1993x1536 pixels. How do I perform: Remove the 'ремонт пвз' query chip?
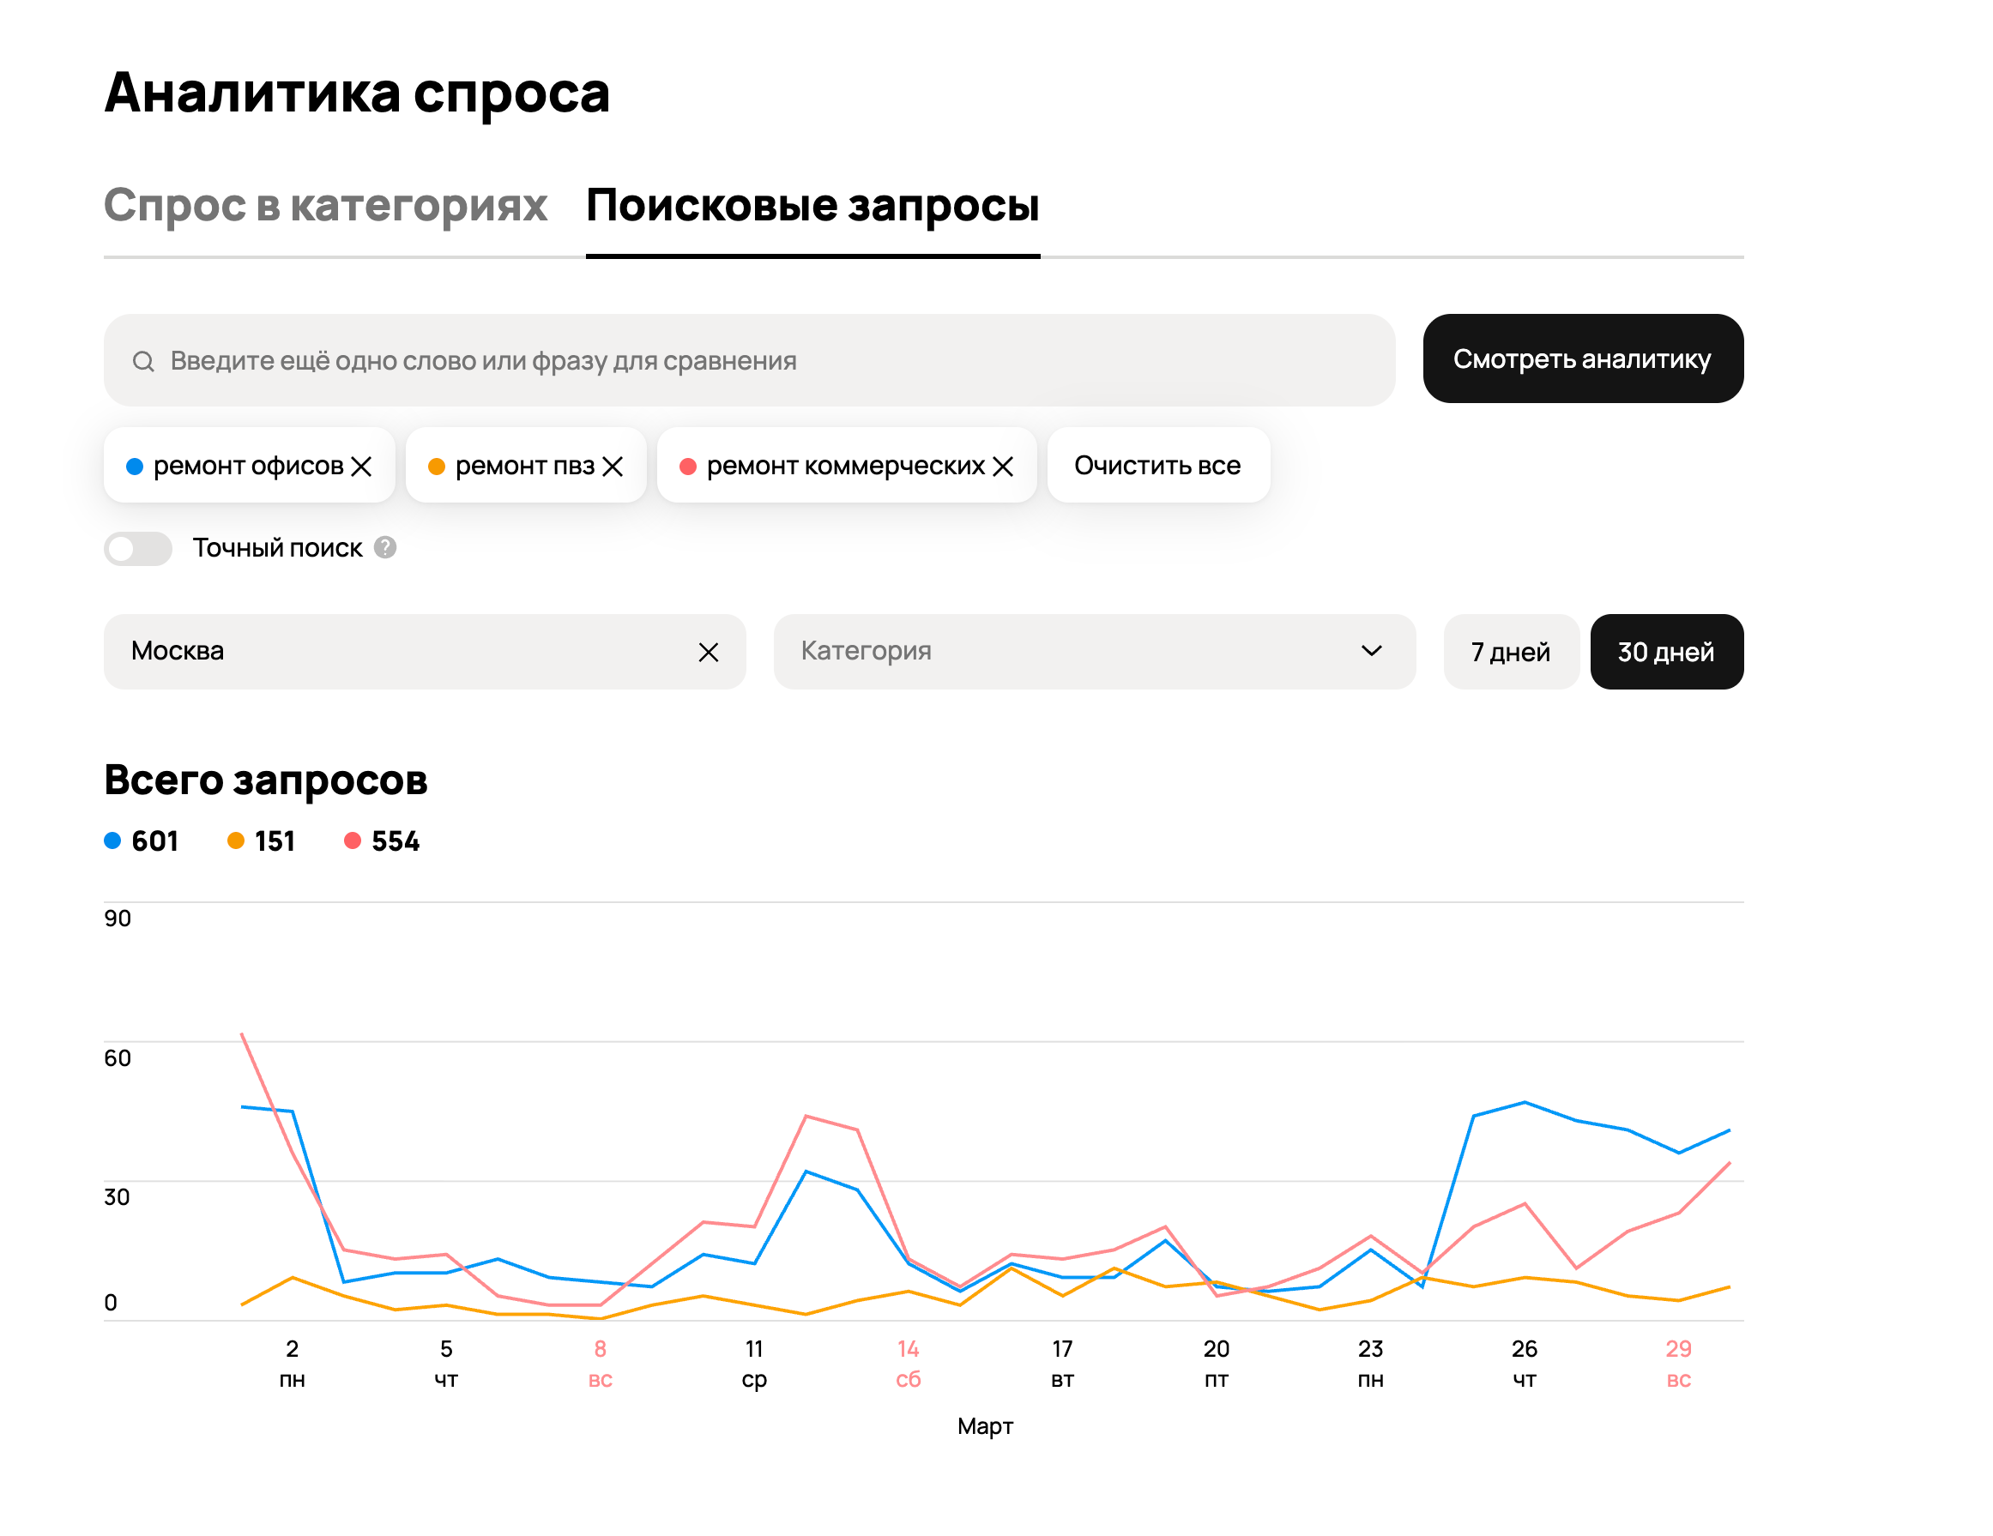pyautogui.click(x=613, y=466)
